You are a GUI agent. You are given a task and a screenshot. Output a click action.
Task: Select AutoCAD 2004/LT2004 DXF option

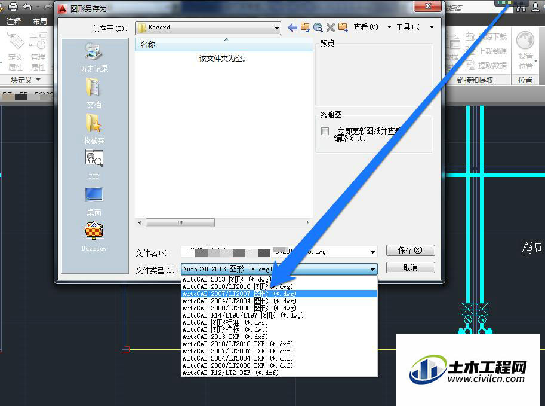click(x=279, y=358)
